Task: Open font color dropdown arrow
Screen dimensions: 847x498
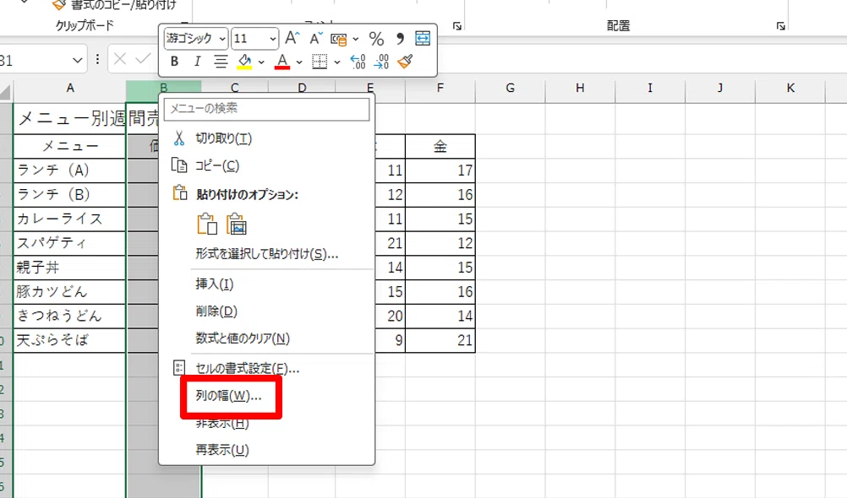Action: [x=298, y=62]
